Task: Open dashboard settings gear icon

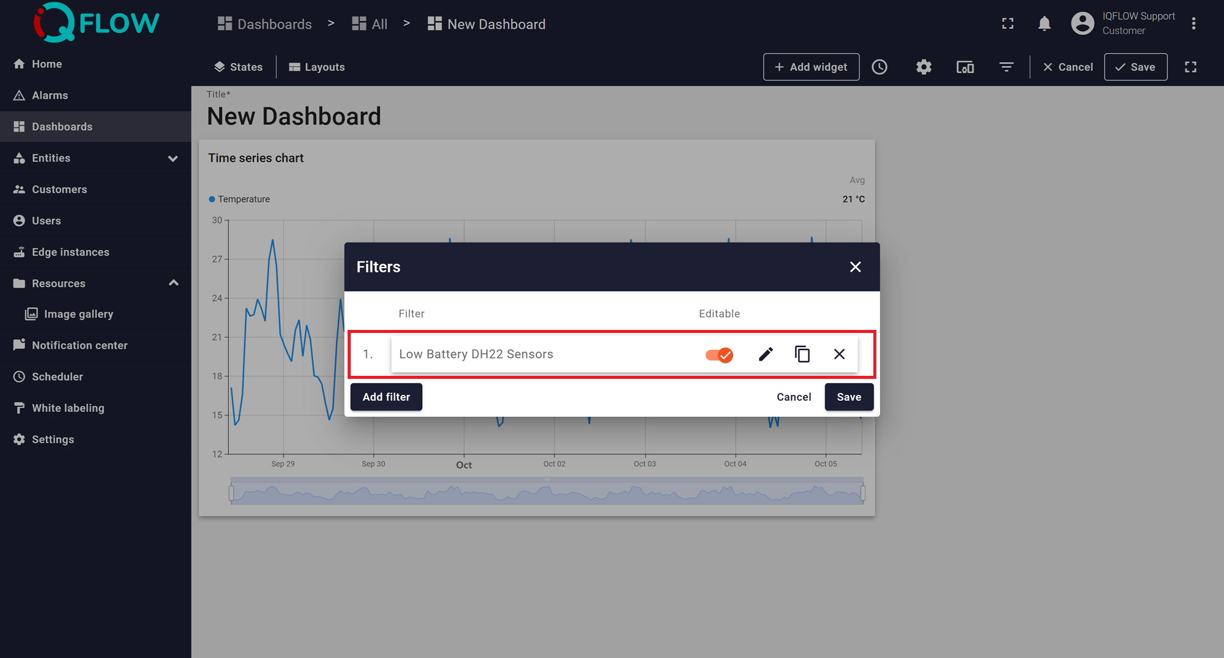Action: [924, 67]
